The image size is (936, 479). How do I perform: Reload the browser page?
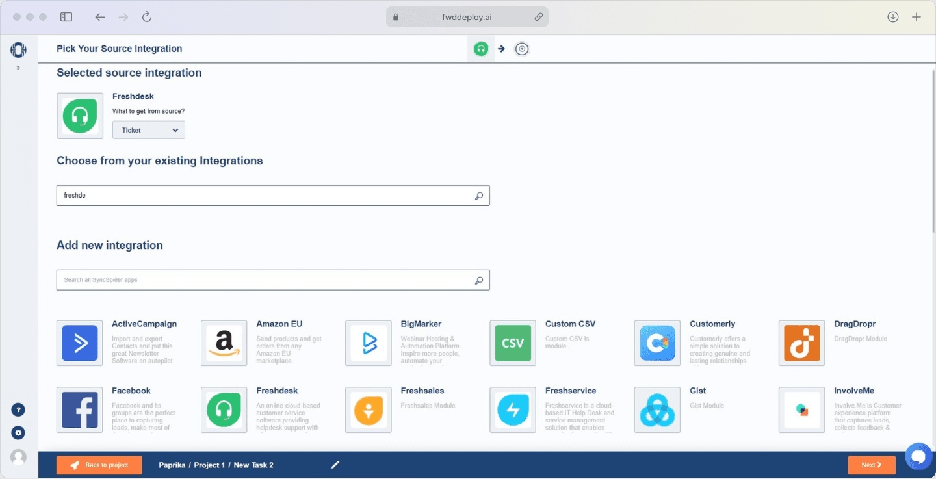(147, 18)
